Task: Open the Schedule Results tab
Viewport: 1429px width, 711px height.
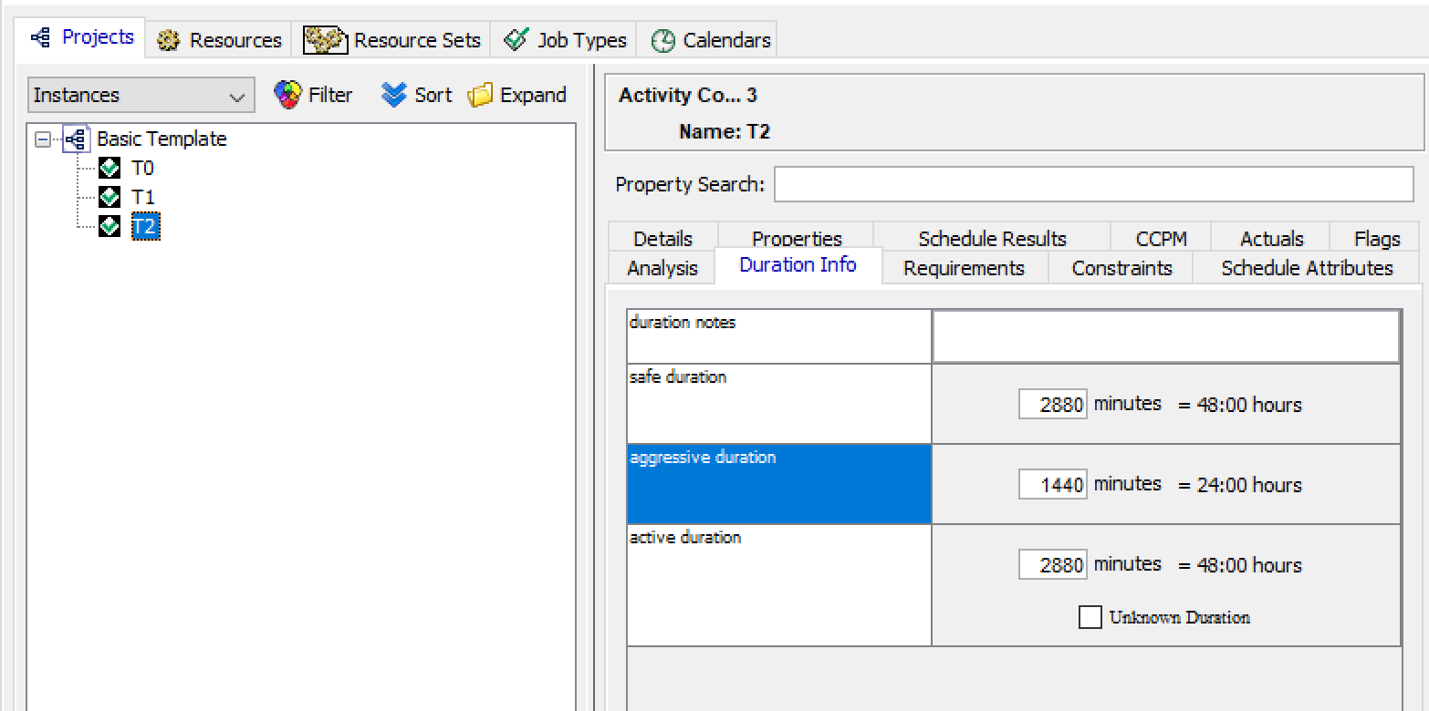Action: click(992, 239)
